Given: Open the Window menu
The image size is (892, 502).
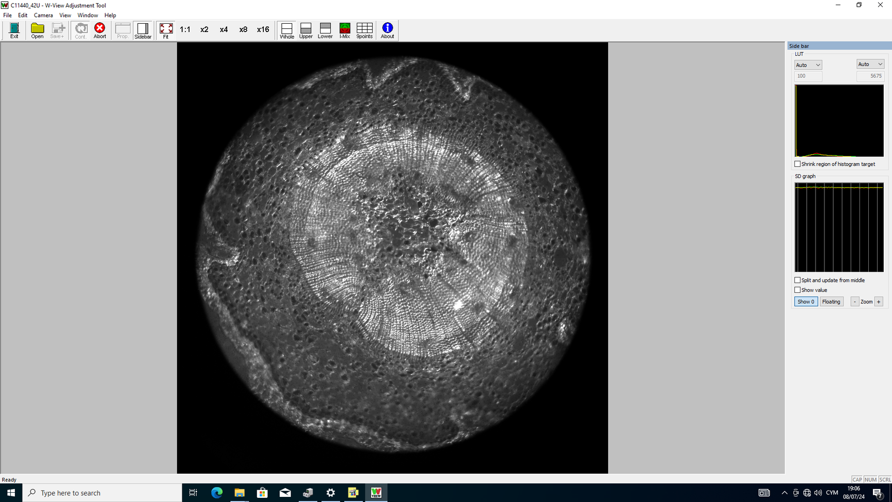Looking at the screenshot, I should 88,15.
